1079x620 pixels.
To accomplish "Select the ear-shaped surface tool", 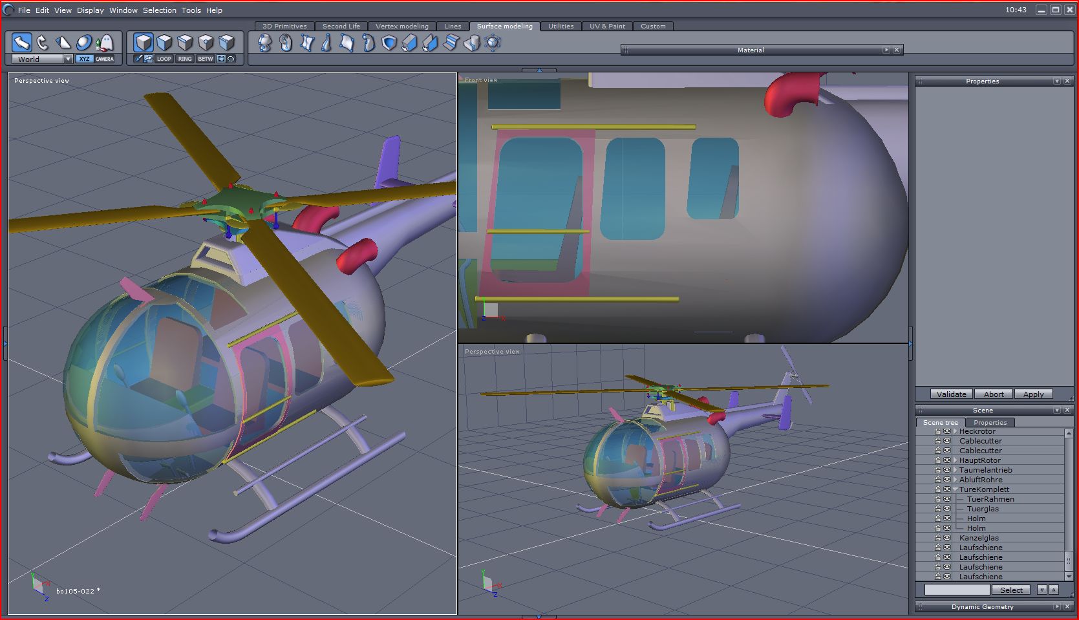I will pyautogui.click(x=286, y=43).
